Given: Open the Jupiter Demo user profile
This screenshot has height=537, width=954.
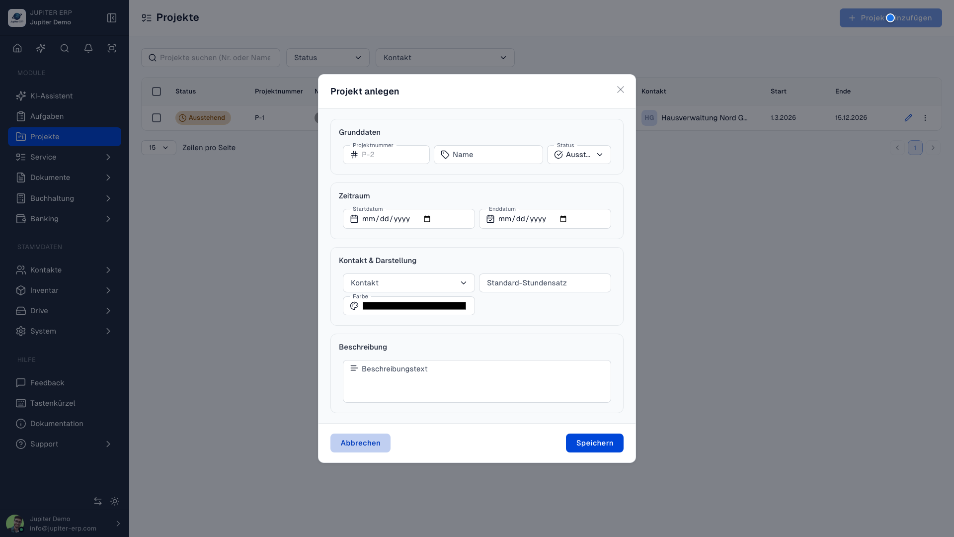Looking at the screenshot, I should (65, 524).
